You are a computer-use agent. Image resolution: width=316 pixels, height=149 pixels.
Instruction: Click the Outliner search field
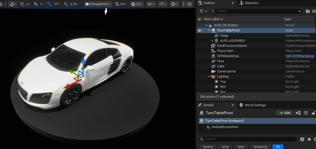coord(256,11)
